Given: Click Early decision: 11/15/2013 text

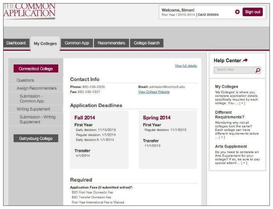Looking at the screenshot, I should [96, 130].
